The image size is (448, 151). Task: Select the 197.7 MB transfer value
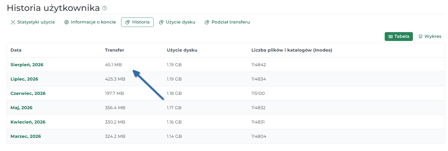pyautogui.click(x=115, y=93)
